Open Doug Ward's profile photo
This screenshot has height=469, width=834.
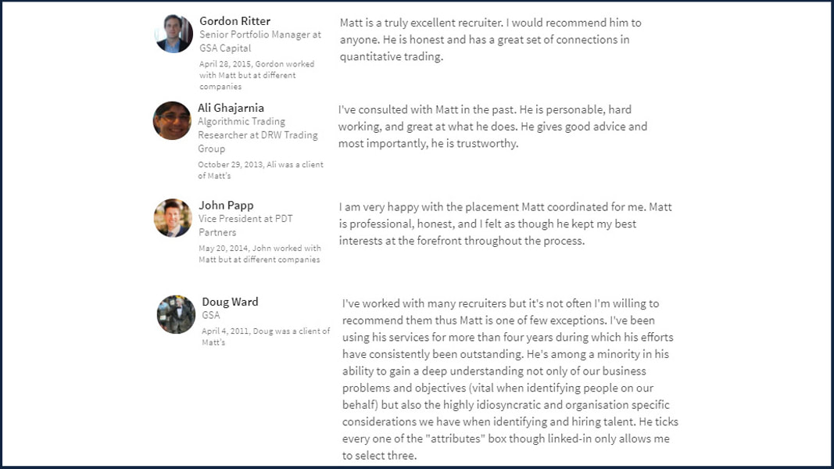tap(176, 315)
